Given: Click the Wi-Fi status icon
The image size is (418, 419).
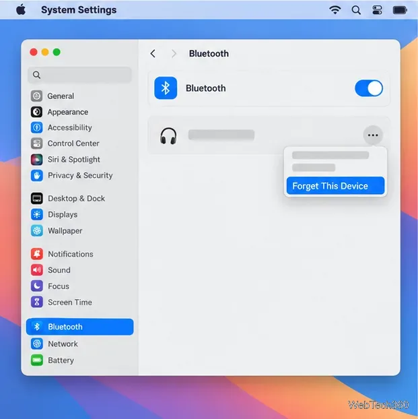Looking at the screenshot, I should coord(335,10).
